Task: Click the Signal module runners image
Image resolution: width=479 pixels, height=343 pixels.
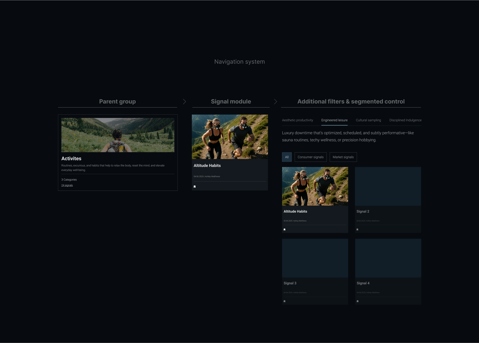Action: click(230, 137)
